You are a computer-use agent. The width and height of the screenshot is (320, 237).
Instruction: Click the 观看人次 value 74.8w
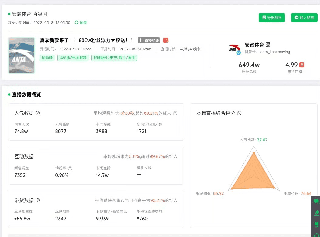pyautogui.click(x=21, y=131)
